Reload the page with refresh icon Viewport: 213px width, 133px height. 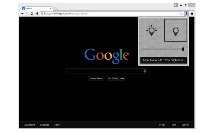[32, 14]
